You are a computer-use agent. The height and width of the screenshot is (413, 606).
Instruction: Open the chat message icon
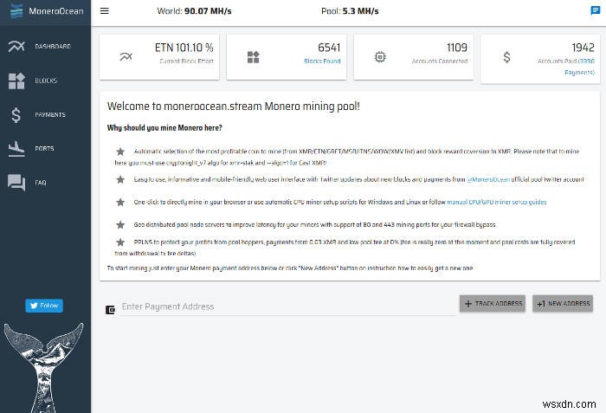click(596, 10)
